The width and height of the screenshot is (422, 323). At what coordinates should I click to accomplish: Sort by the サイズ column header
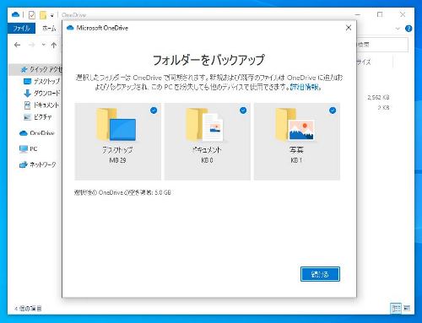click(364, 62)
